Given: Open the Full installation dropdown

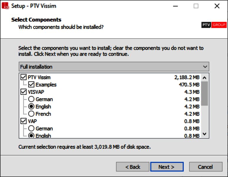Looking at the screenshot, I should pos(114,67).
